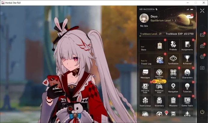Click the Honkai: Star Rail title bar icon
The width and height of the screenshot is (208, 123).
click(3, 3)
